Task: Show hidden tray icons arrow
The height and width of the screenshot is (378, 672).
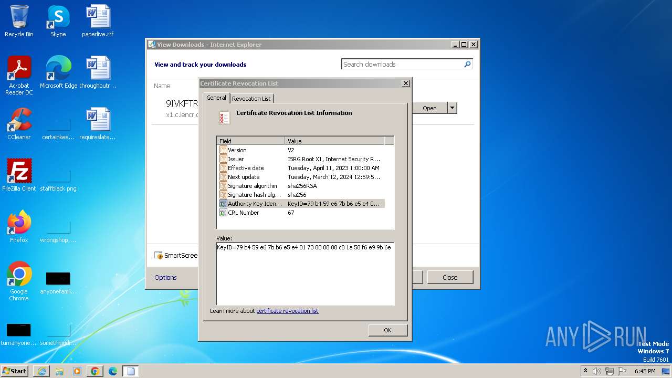Action: [x=585, y=371]
